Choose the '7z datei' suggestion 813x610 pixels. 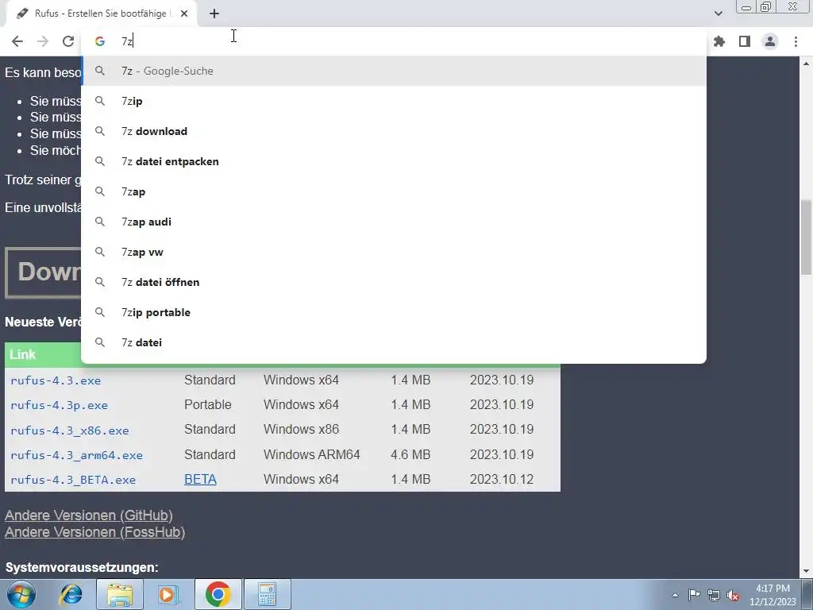[x=394, y=342]
